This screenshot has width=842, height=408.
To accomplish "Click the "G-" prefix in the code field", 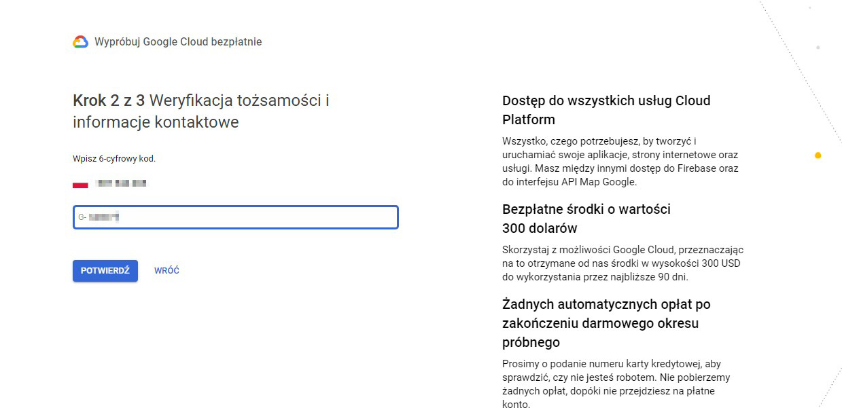I will point(82,217).
